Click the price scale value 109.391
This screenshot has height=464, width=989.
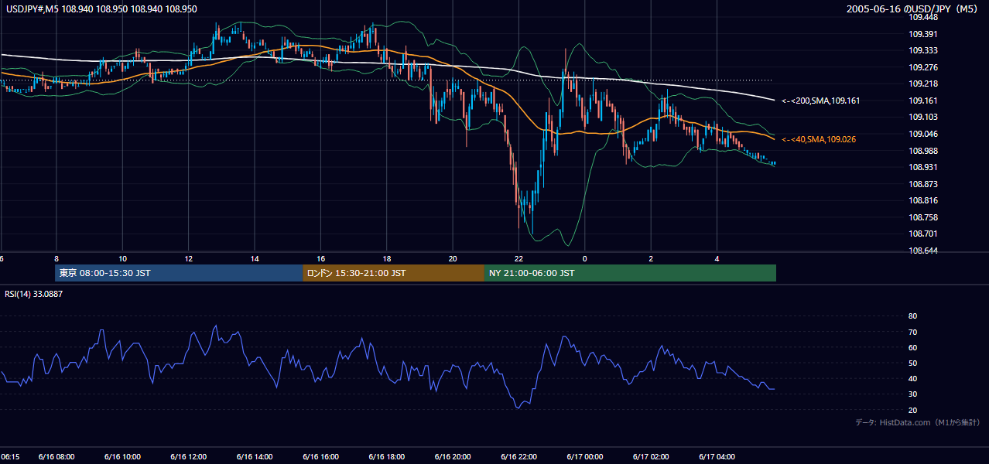(923, 34)
